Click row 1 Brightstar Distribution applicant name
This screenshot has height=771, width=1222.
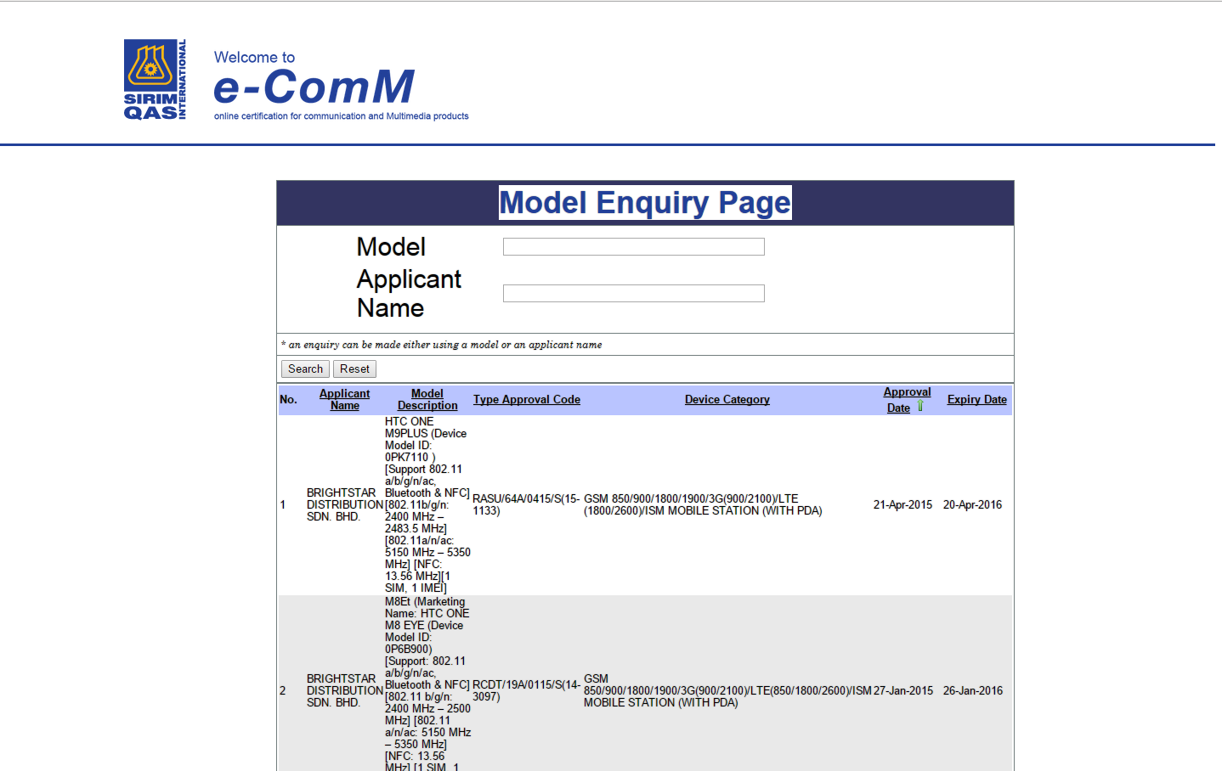click(344, 505)
